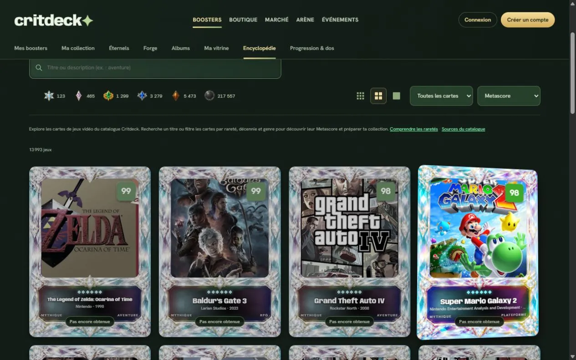Click the 99 score badge on Baldur's Gate 3
Screen dimensions: 576x360
(x=256, y=191)
